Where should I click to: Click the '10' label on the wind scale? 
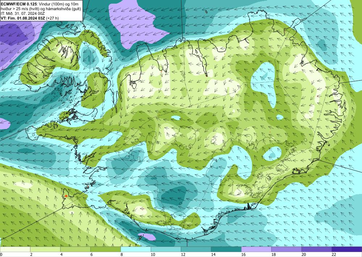pos(153,254)
